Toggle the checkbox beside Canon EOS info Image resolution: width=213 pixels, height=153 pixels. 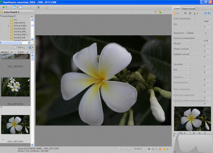(15, 149)
